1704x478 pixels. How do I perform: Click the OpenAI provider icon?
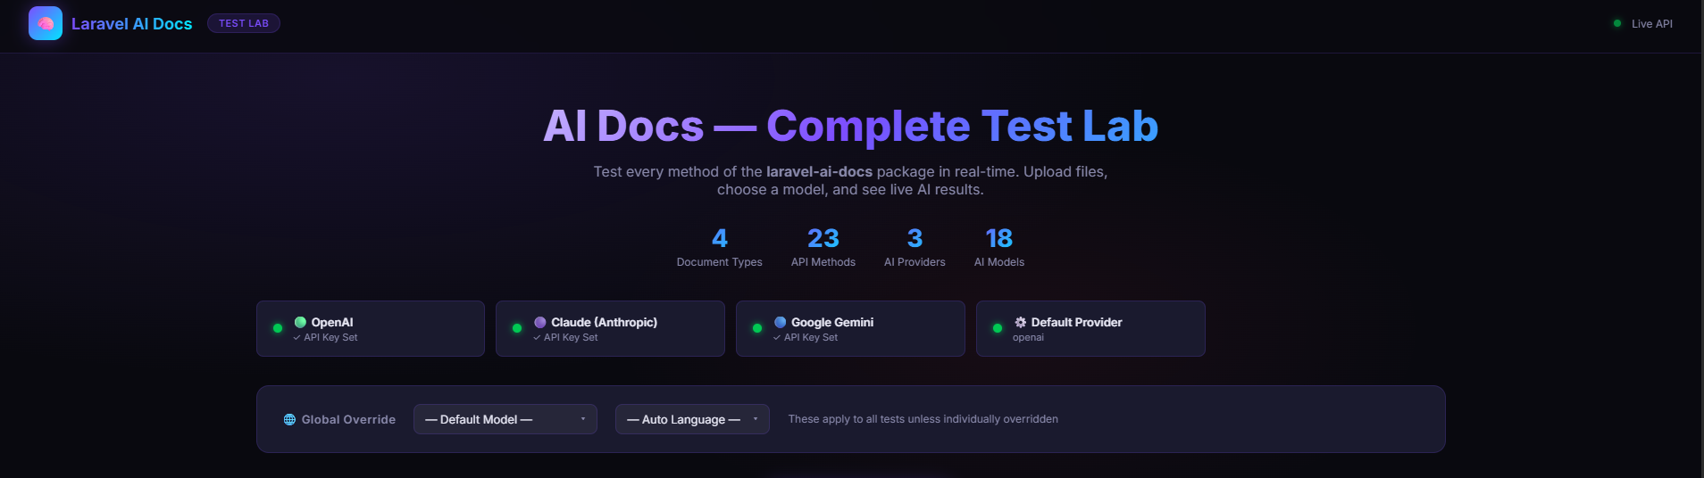click(300, 322)
